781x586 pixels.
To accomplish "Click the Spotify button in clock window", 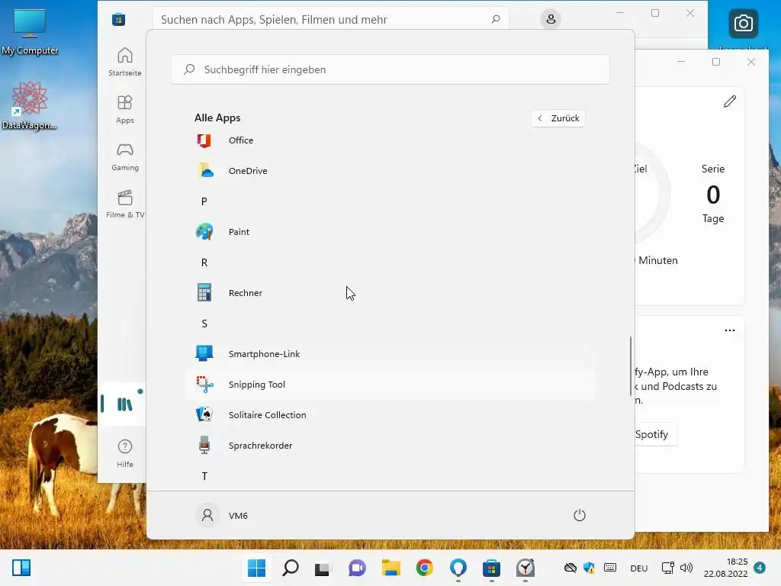I will [x=655, y=434].
